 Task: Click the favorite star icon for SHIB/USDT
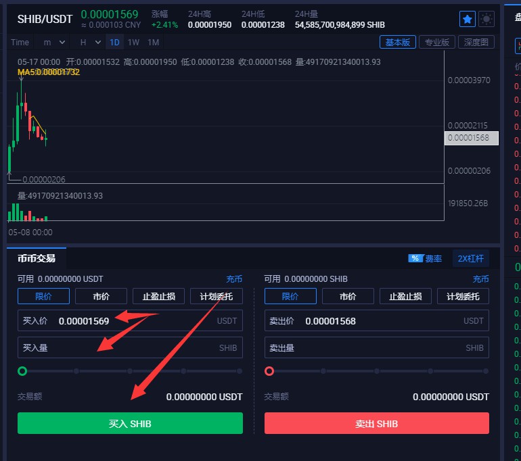[467, 19]
